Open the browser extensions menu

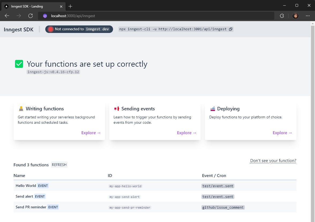[x=282, y=16]
